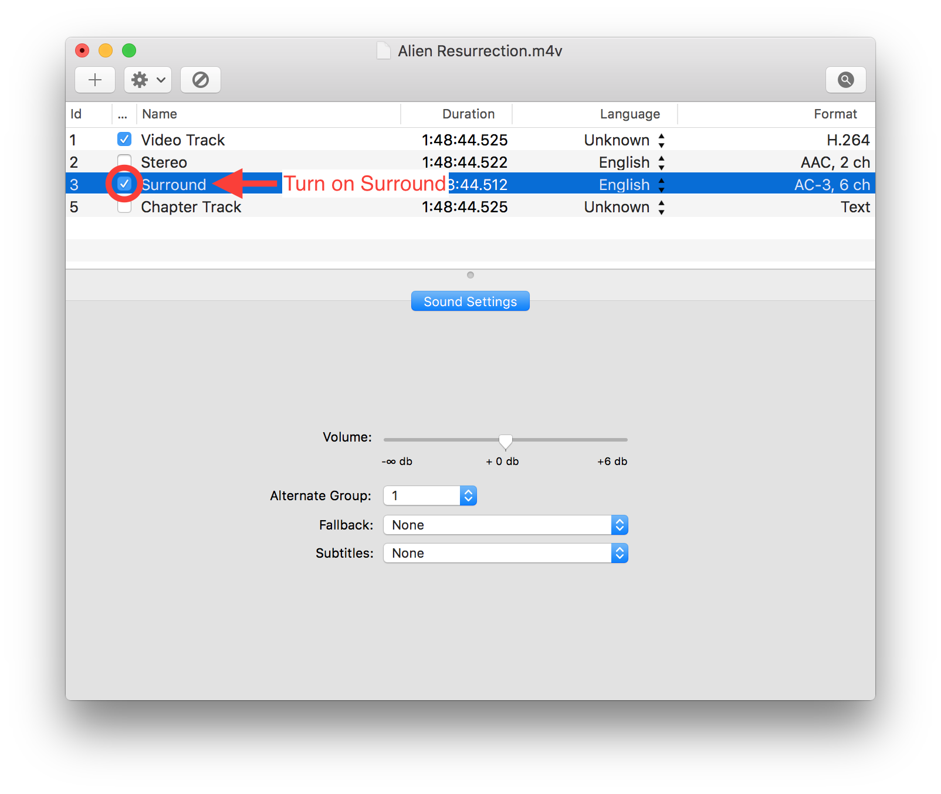This screenshot has height=794, width=941.
Task: Click the AC-3, 6 ch format cell
Action: [832, 185]
